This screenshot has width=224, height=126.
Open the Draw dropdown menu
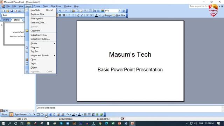5,114
